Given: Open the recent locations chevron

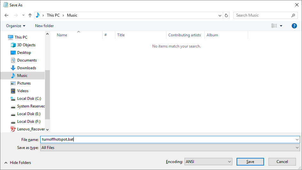Looking at the screenshot, I should pos(23,15).
